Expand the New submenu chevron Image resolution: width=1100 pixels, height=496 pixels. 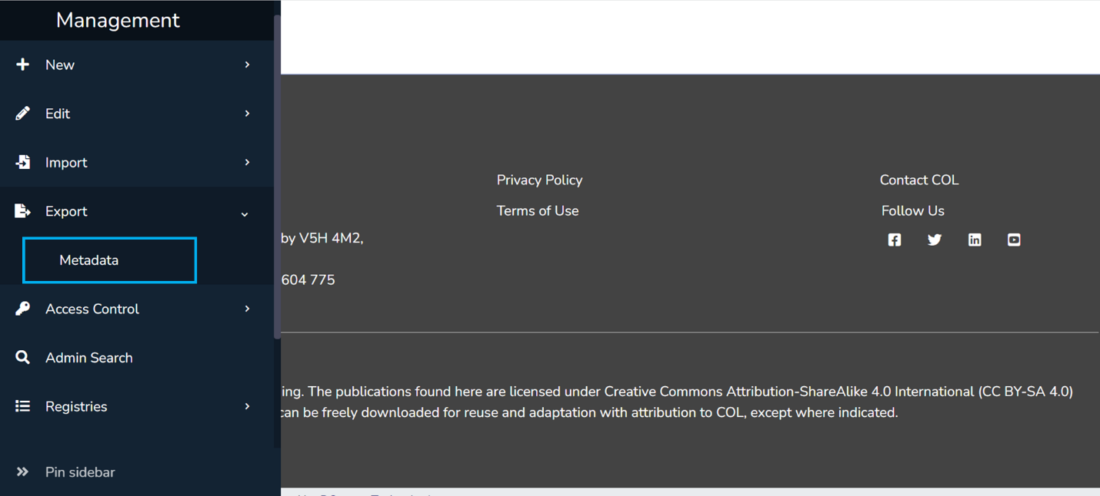246,64
